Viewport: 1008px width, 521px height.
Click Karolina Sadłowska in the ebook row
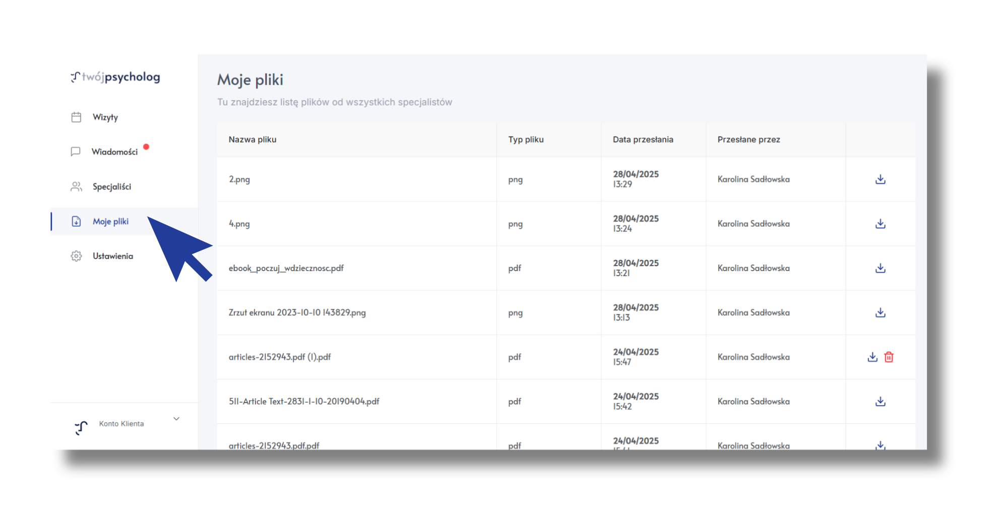[753, 268]
